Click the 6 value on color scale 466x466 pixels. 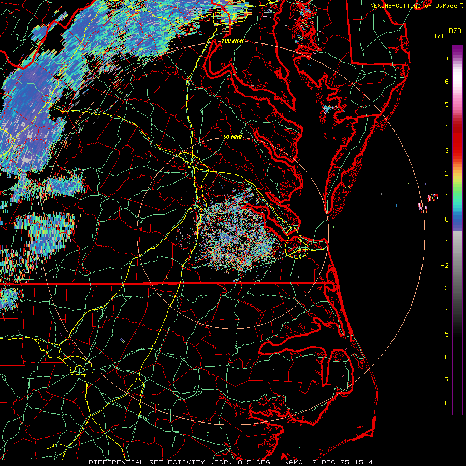[x=447, y=81]
